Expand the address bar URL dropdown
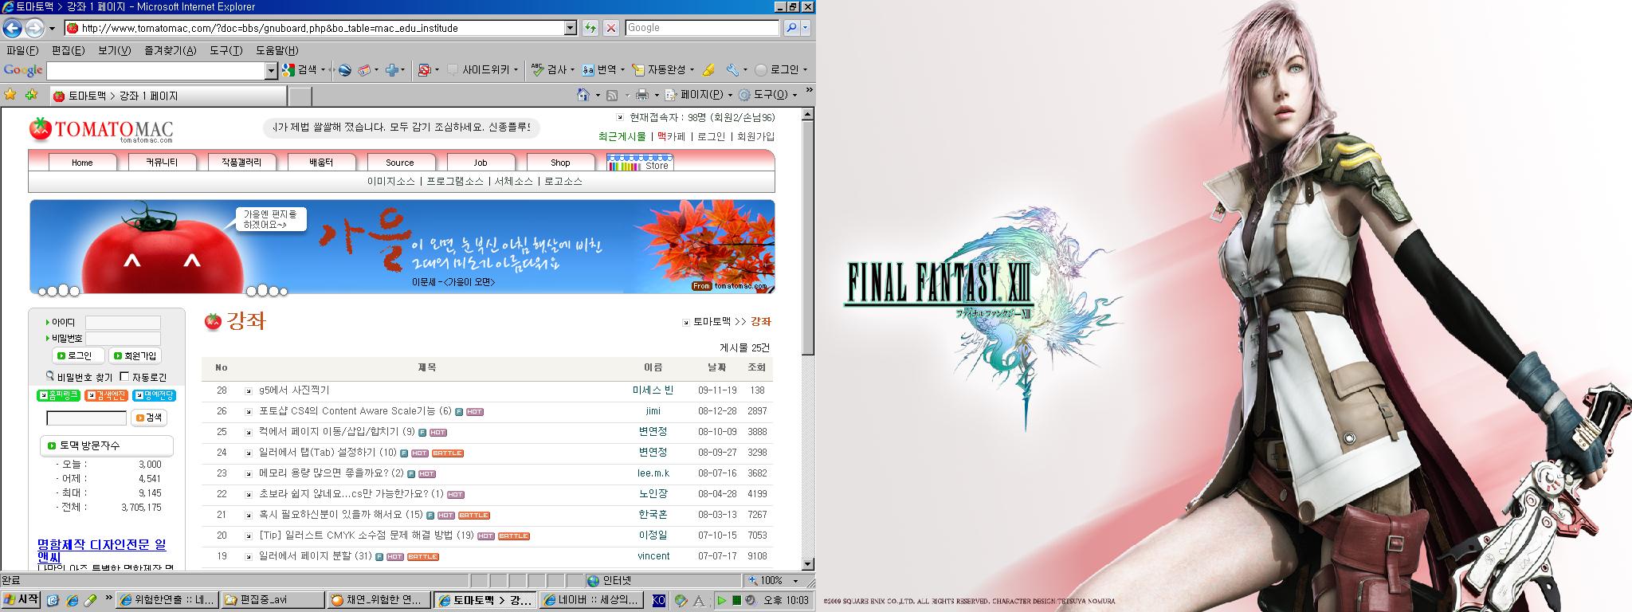This screenshot has height=612, width=1632. [x=570, y=28]
